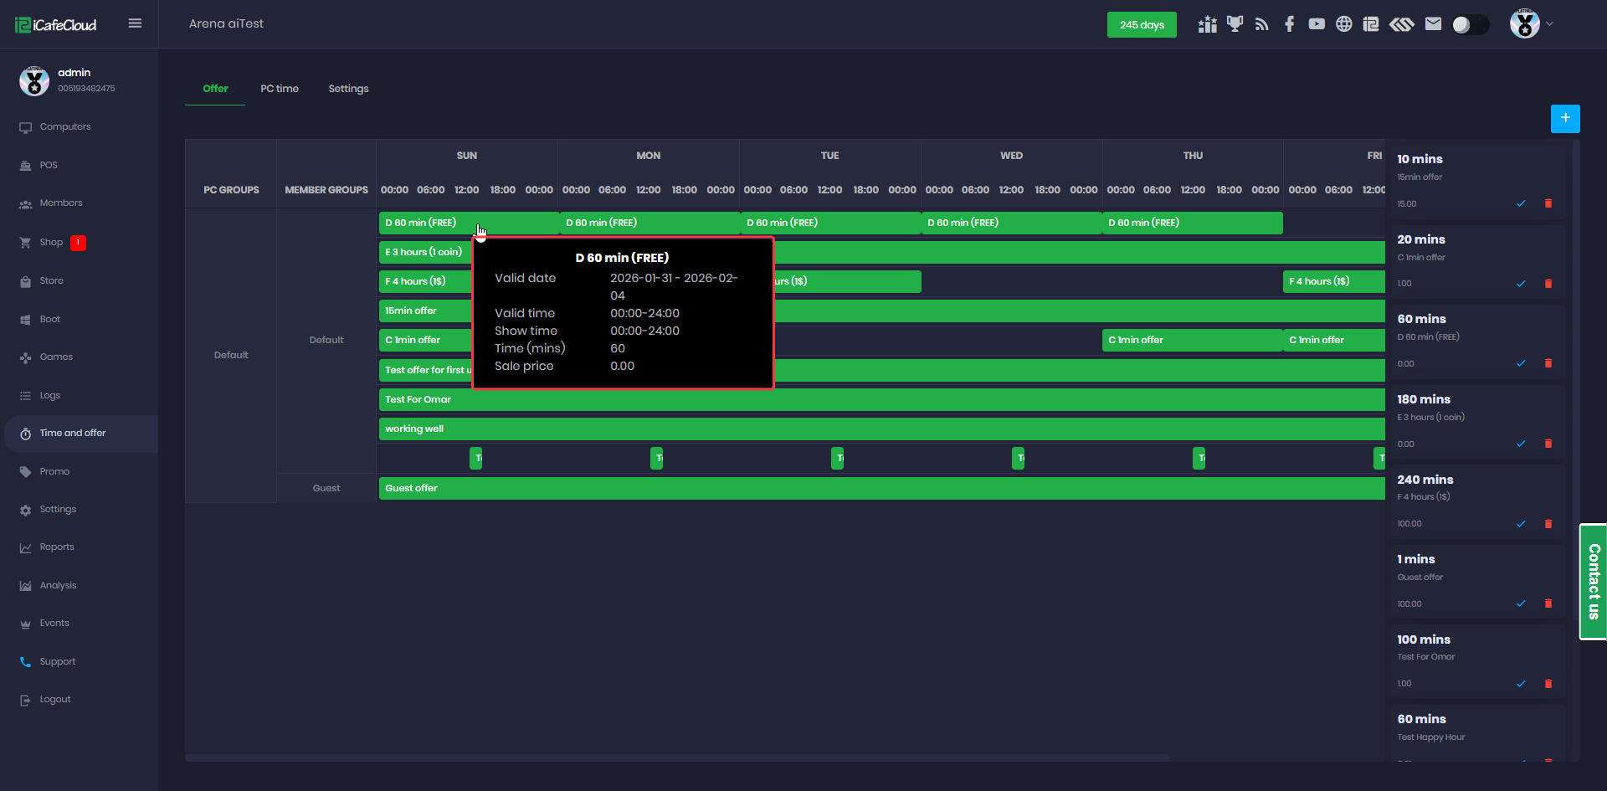Open the globe language selector
The width and height of the screenshot is (1607, 791).
[1343, 24]
